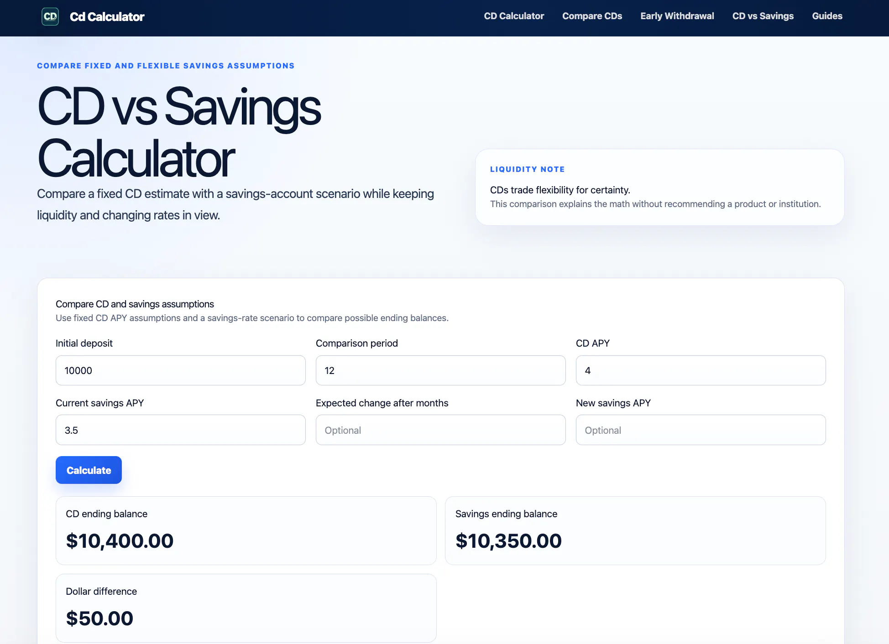Screen dimensions: 889x644
Task: Open Early Withdrawal page
Action: click(677, 16)
